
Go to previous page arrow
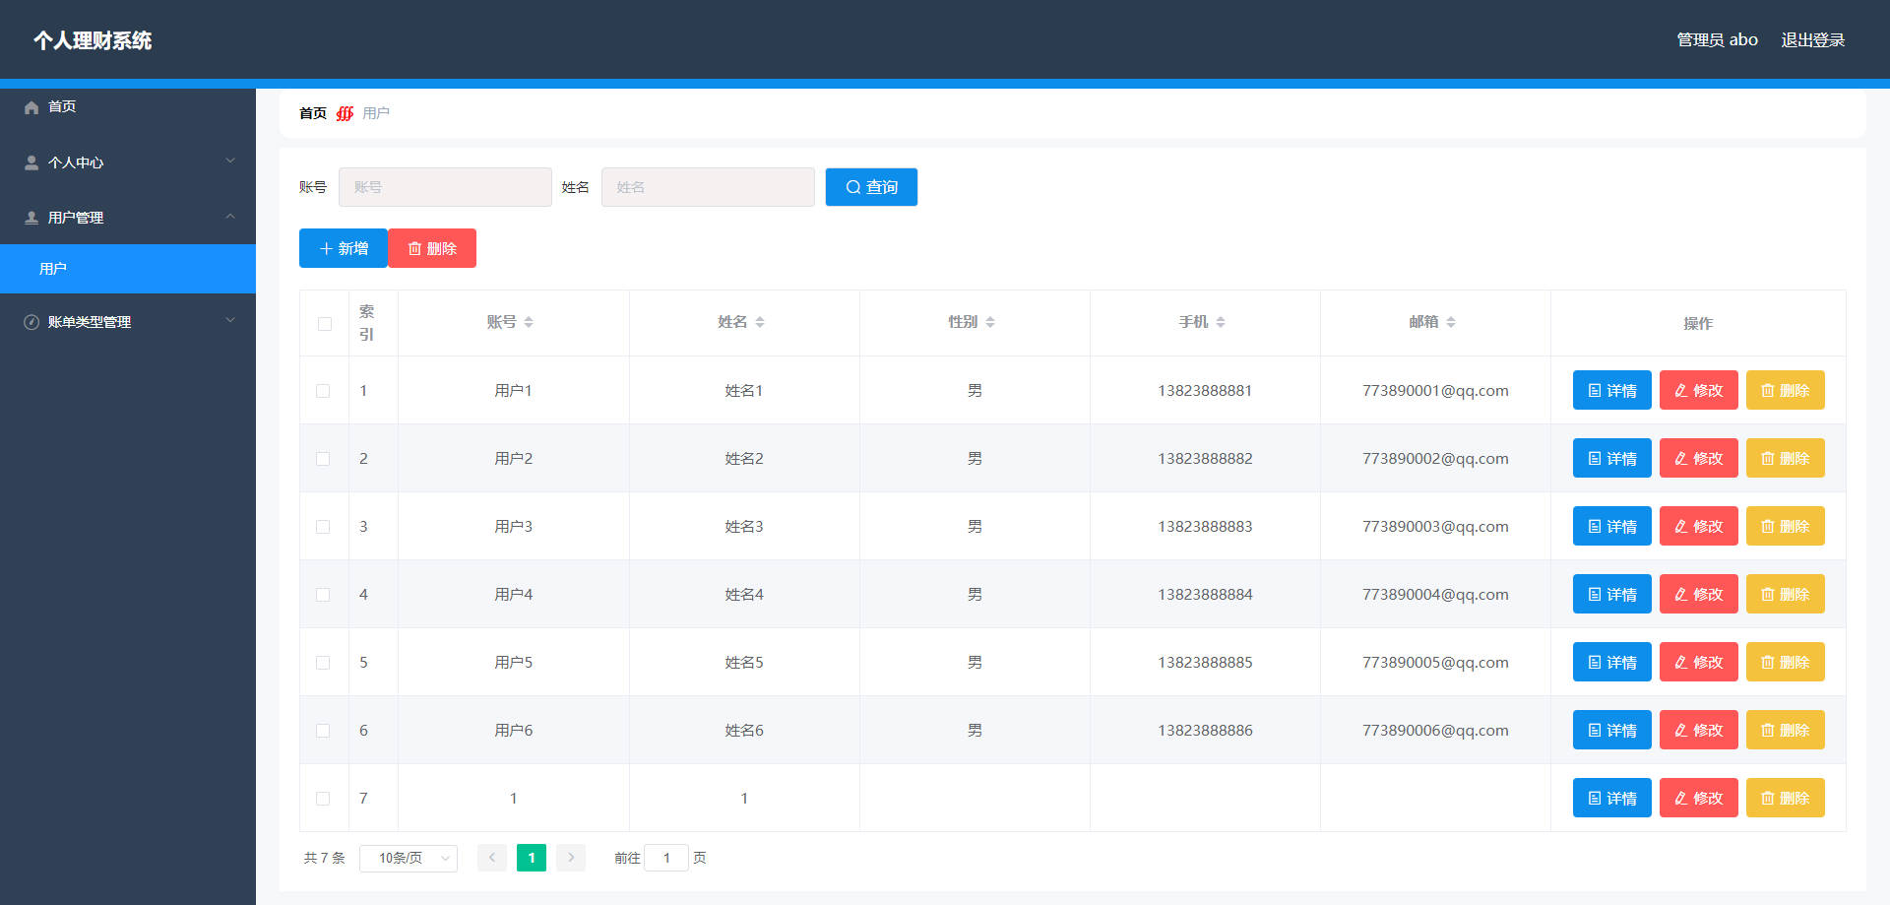click(x=492, y=858)
